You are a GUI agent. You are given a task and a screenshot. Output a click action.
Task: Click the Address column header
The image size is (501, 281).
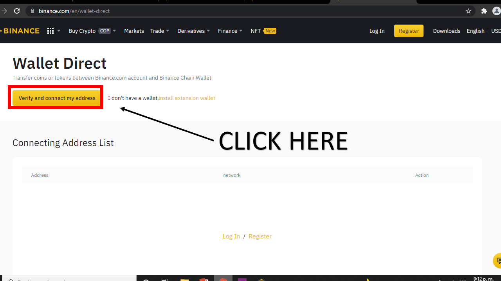pos(40,175)
